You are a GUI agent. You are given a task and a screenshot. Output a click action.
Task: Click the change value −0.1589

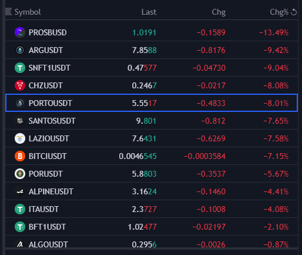click(211, 32)
